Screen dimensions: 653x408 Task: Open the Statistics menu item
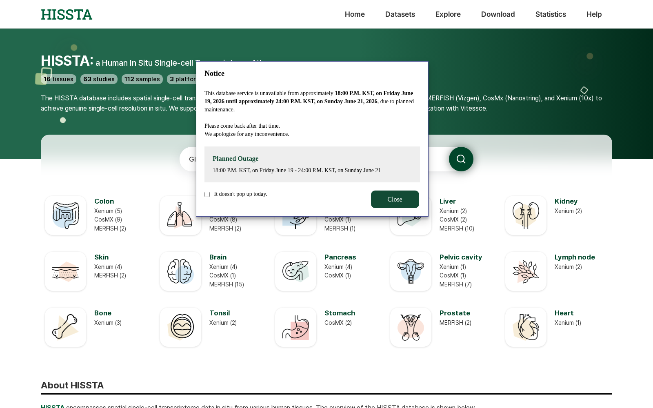[x=551, y=14]
